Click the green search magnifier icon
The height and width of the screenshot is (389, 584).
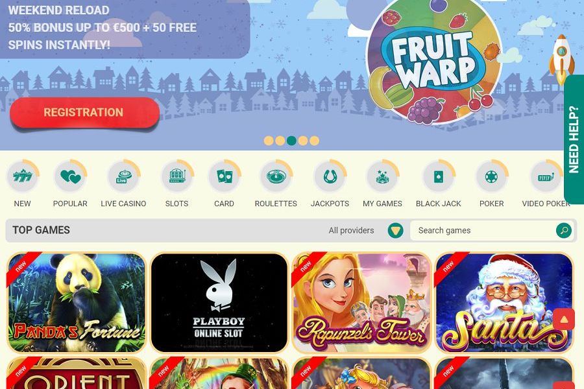[564, 230]
